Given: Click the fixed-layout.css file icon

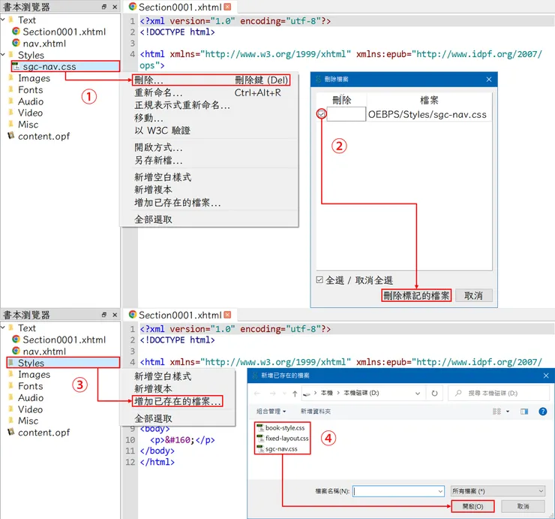Looking at the screenshot, I should (260, 439).
